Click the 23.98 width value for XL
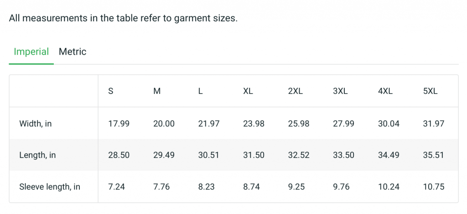This screenshot has height=214, width=467. click(254, 123)
